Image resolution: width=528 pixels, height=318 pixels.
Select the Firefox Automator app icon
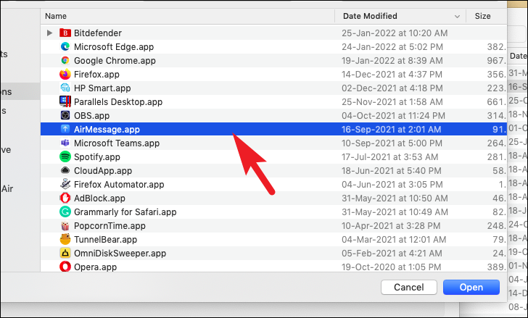click(65, 185)
